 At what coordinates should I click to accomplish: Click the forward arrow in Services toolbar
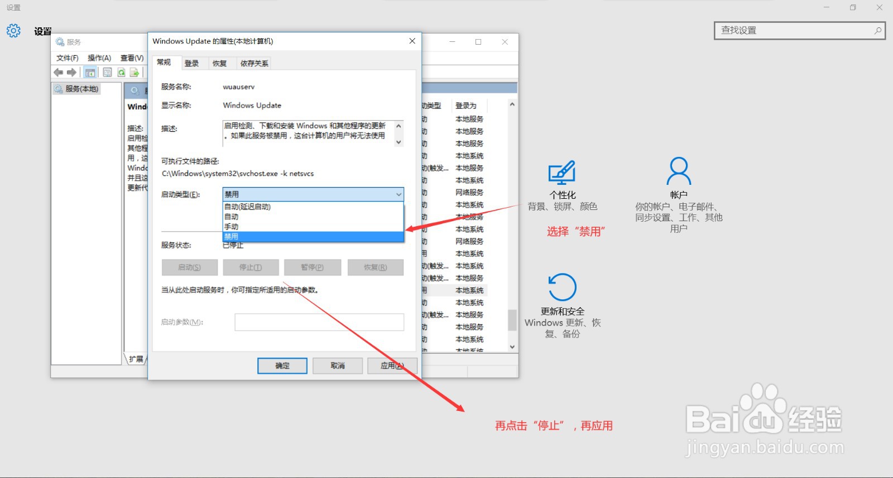coord(71,73)
